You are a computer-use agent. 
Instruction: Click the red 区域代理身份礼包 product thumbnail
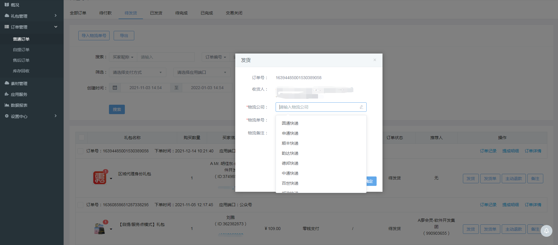coord(100,178)
